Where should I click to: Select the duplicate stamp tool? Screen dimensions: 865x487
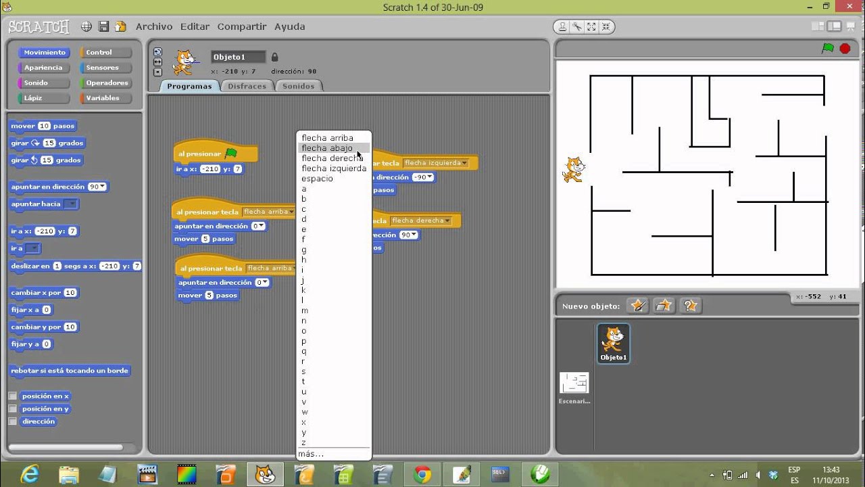(562, 26)
